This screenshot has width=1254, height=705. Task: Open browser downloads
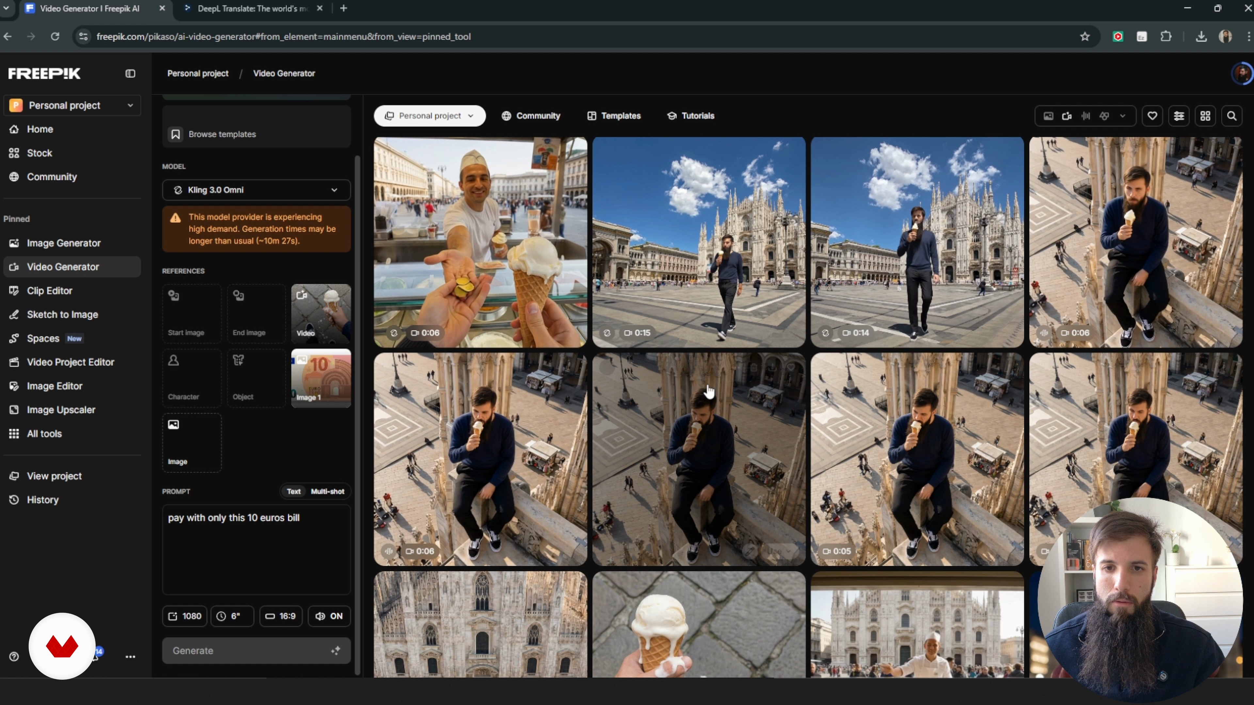tap(1201, 37)
